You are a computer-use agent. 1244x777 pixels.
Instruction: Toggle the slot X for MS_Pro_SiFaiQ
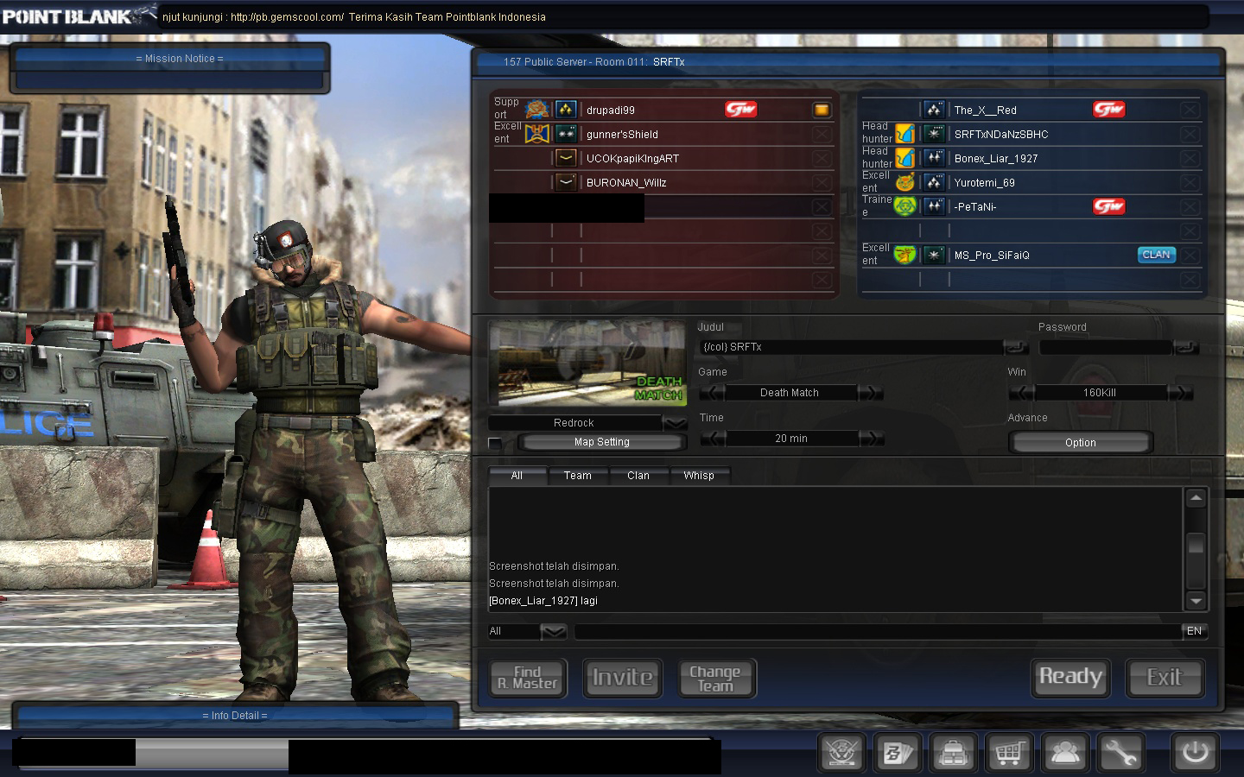1190,255
